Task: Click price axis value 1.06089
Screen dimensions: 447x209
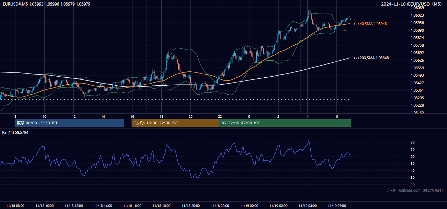Action: tap(417, 8)
